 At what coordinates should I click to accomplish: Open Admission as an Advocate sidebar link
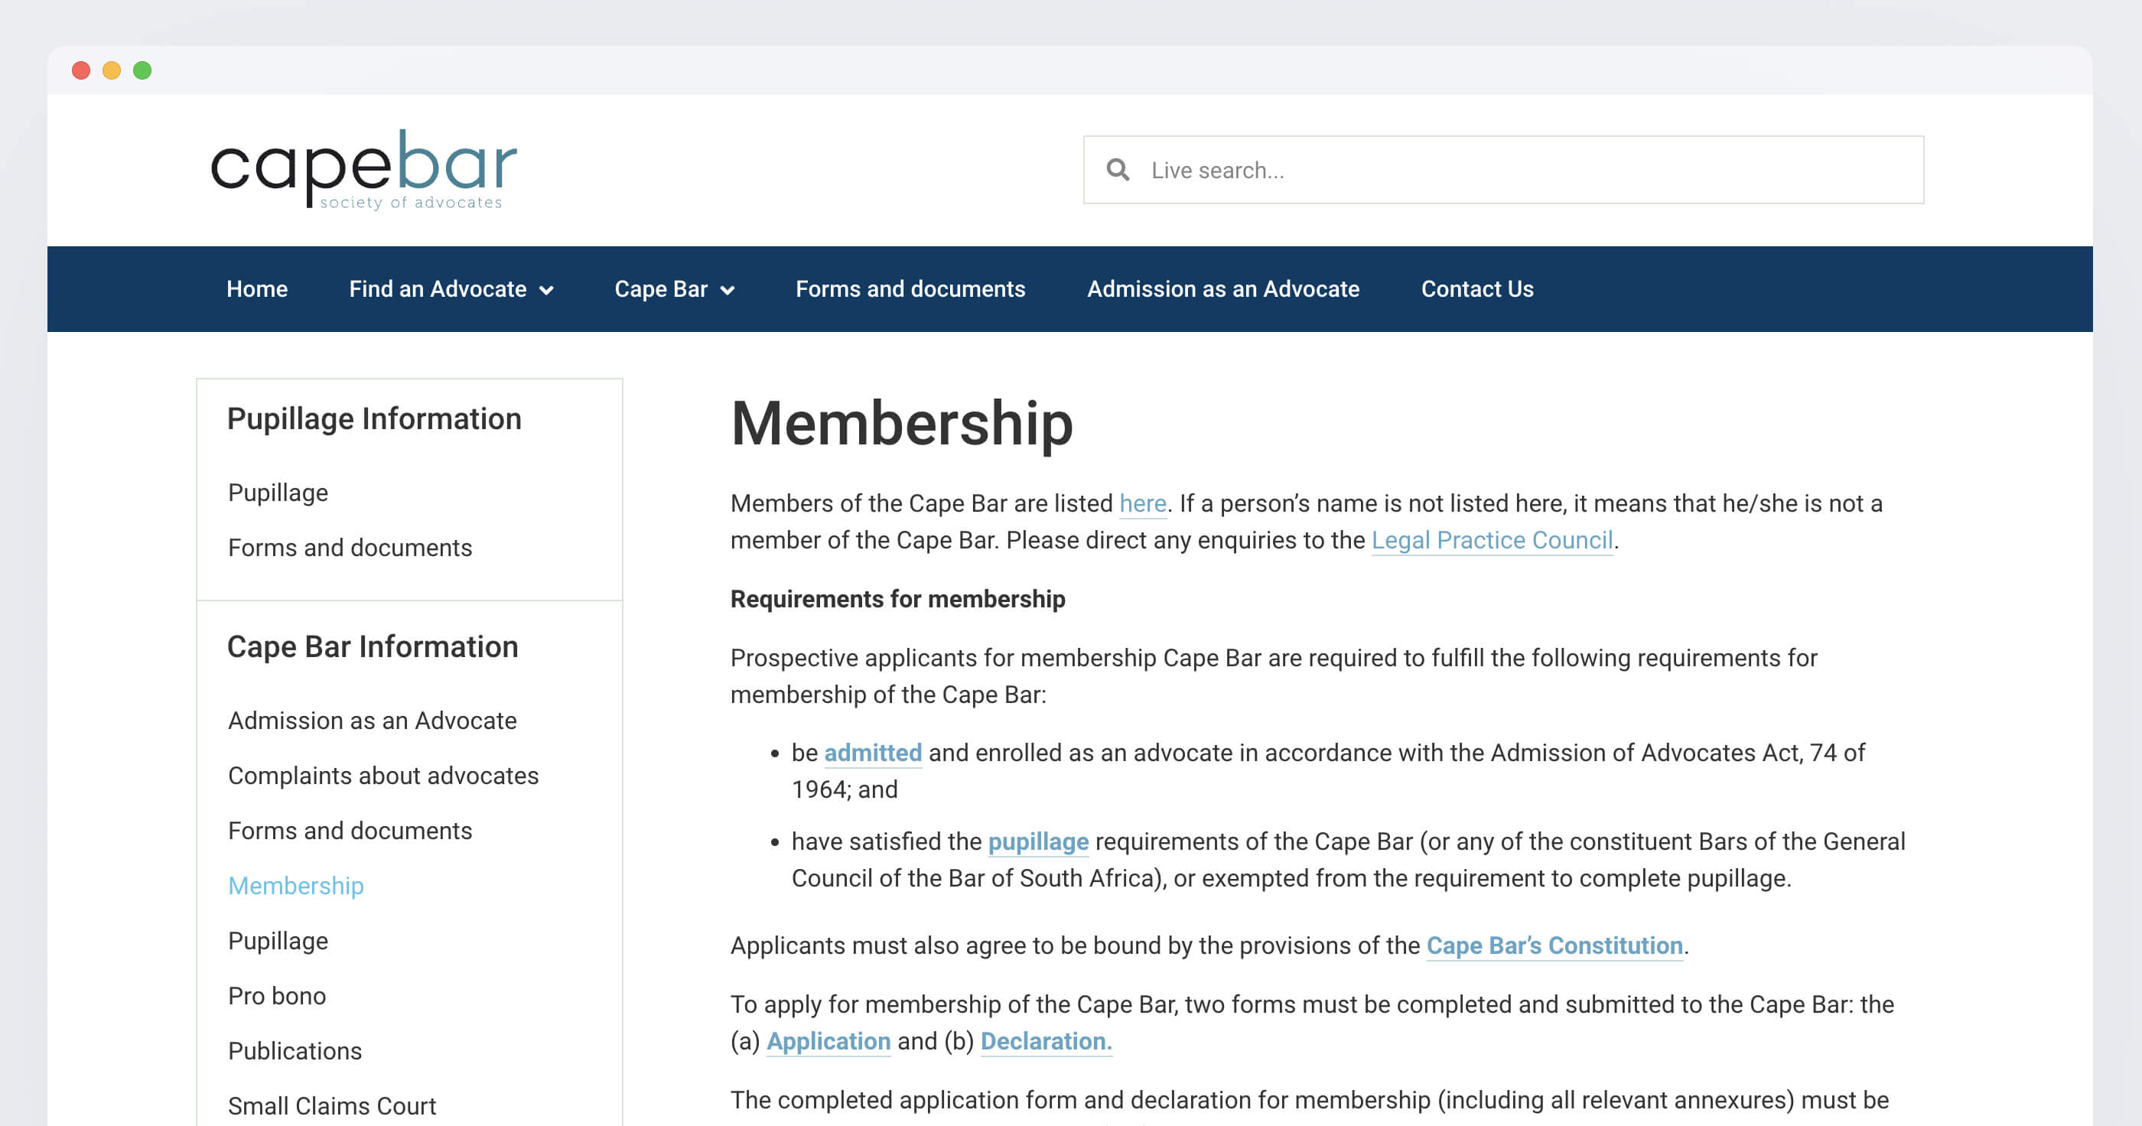tap(373, 720)
